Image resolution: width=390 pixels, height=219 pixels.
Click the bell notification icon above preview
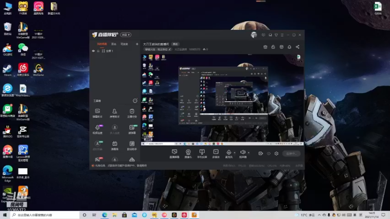tap(289, 47)
